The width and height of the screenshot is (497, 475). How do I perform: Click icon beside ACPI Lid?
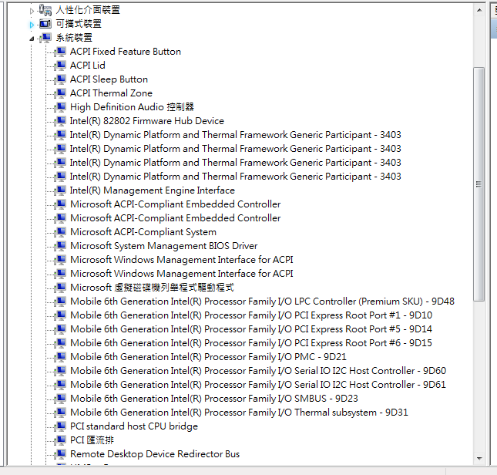click(x=60, y=66)
